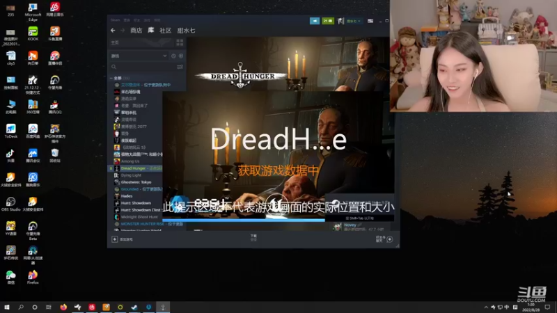Open the Firefox desktop shortcut
Image resolution: width=557 pixels, height=313 pixels.
[x=33, y=277]
